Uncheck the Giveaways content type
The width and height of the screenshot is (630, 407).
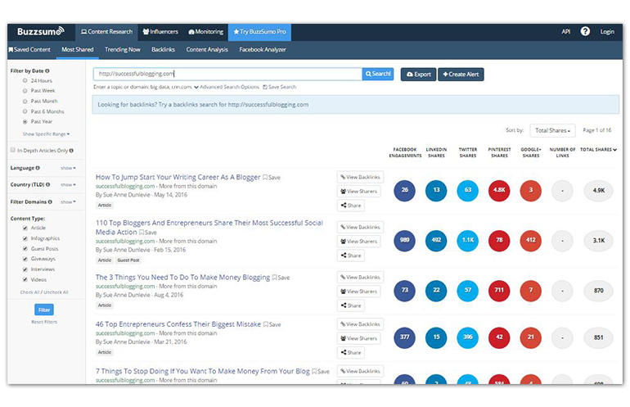[x=25, y=259]
